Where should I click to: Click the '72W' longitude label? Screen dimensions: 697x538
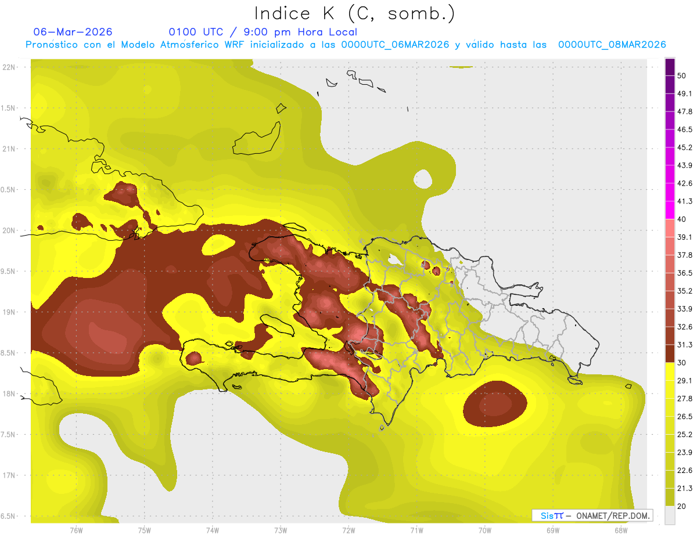click(348, 530)
